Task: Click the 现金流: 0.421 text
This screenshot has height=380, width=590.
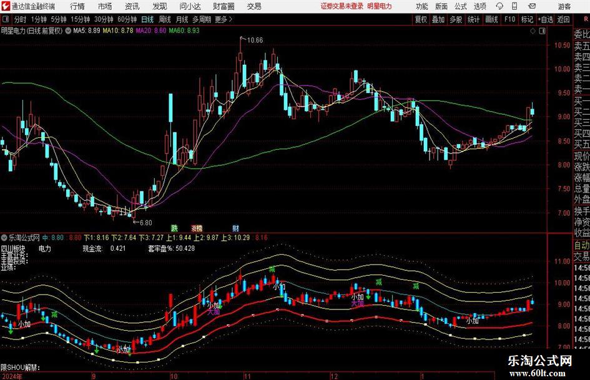Action: 104,248
